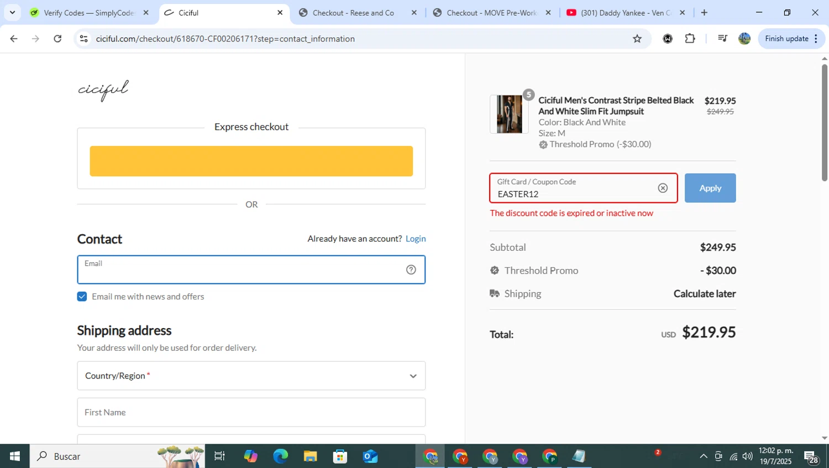Image resolution: width=829 pixels, height=468 pixels.
Task: Close the Ciciful tab
Action: coord(280,13)
